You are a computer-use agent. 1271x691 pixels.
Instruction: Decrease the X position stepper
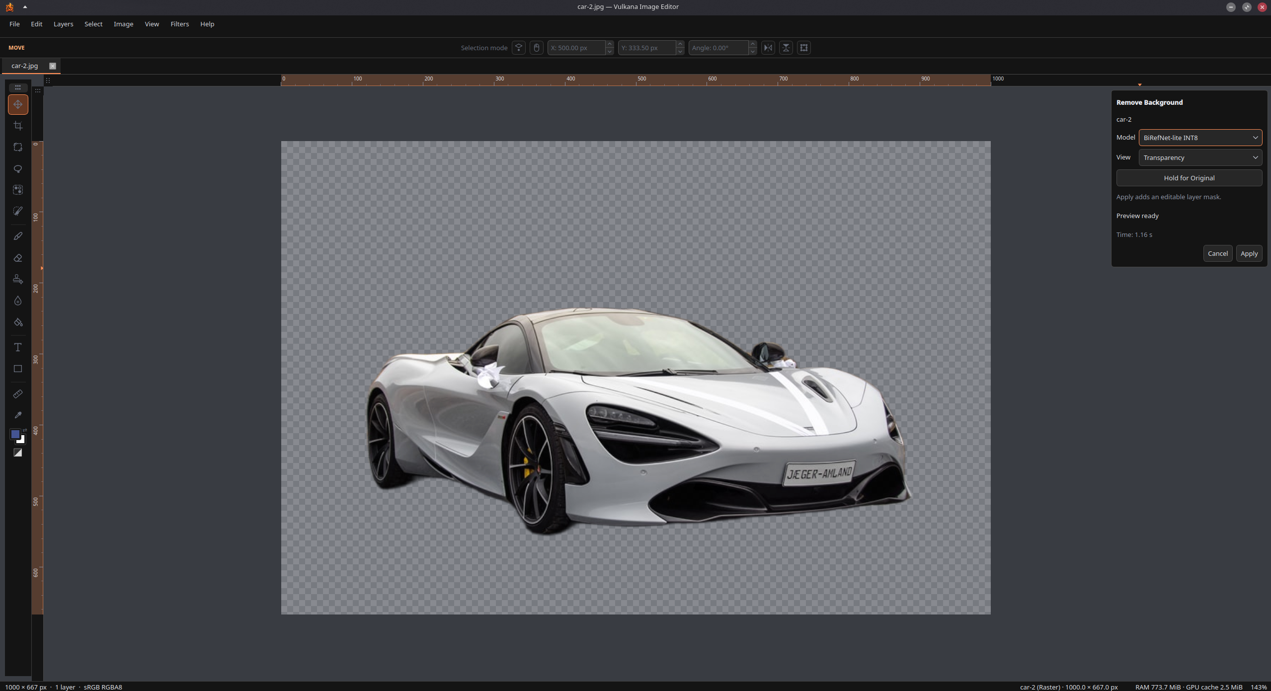610,51
